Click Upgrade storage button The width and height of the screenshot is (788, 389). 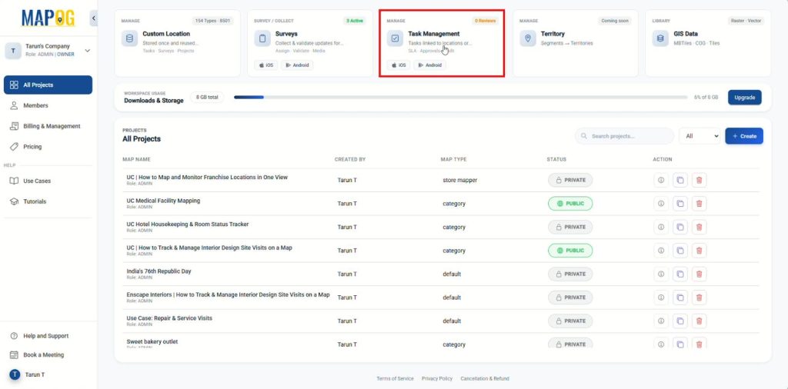(744, 98)
